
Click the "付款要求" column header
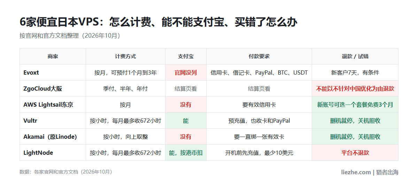click(259, 56)
